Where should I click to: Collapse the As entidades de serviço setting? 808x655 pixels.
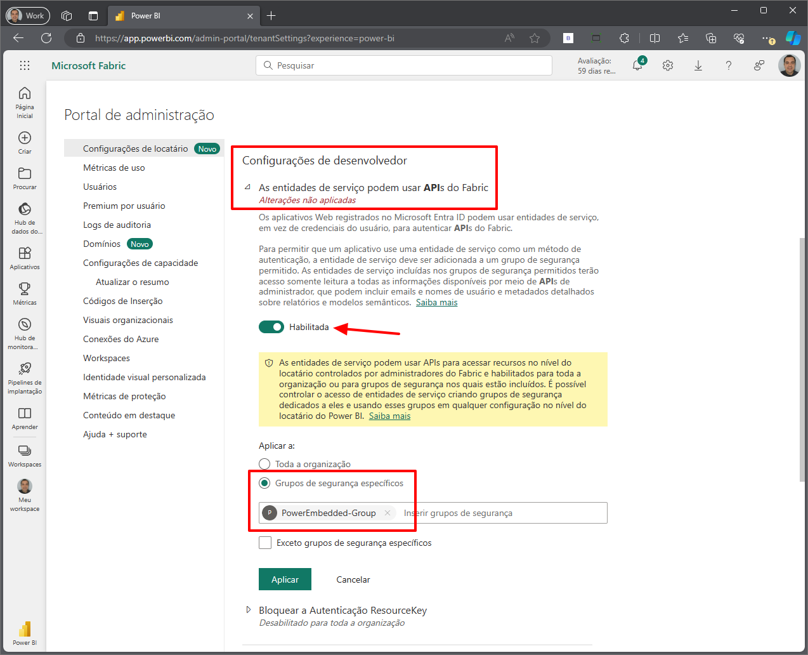[248, 187]
